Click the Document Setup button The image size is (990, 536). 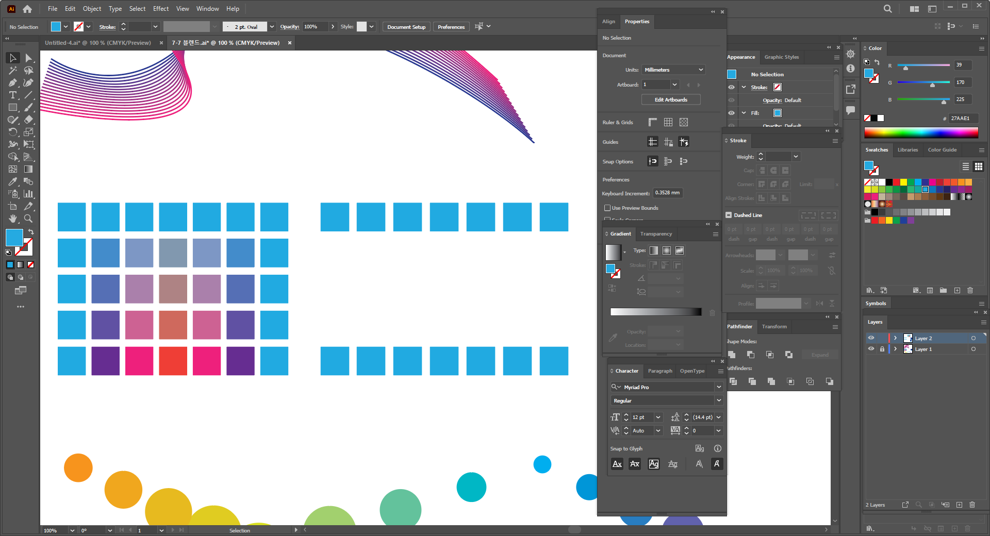[406, 27]
